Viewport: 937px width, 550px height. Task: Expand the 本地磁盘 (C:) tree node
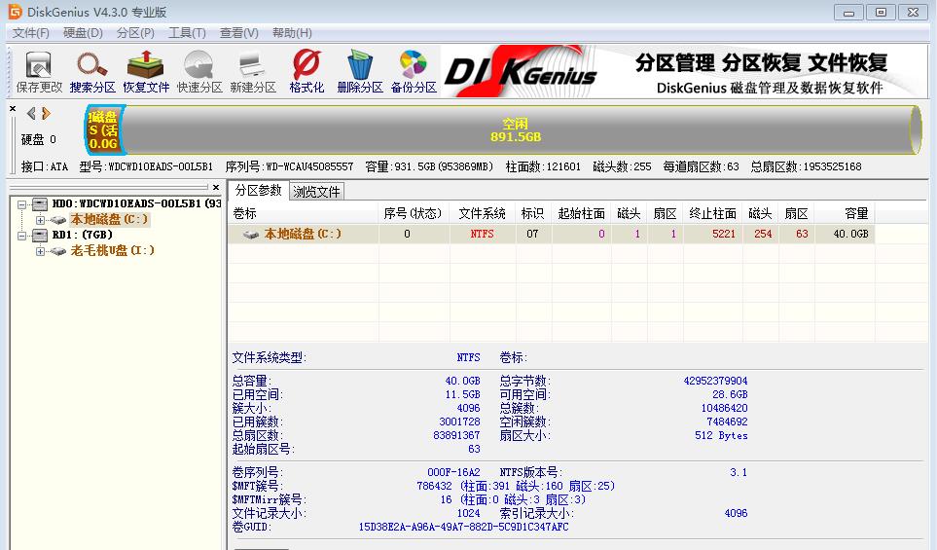[x=40, y=220]
